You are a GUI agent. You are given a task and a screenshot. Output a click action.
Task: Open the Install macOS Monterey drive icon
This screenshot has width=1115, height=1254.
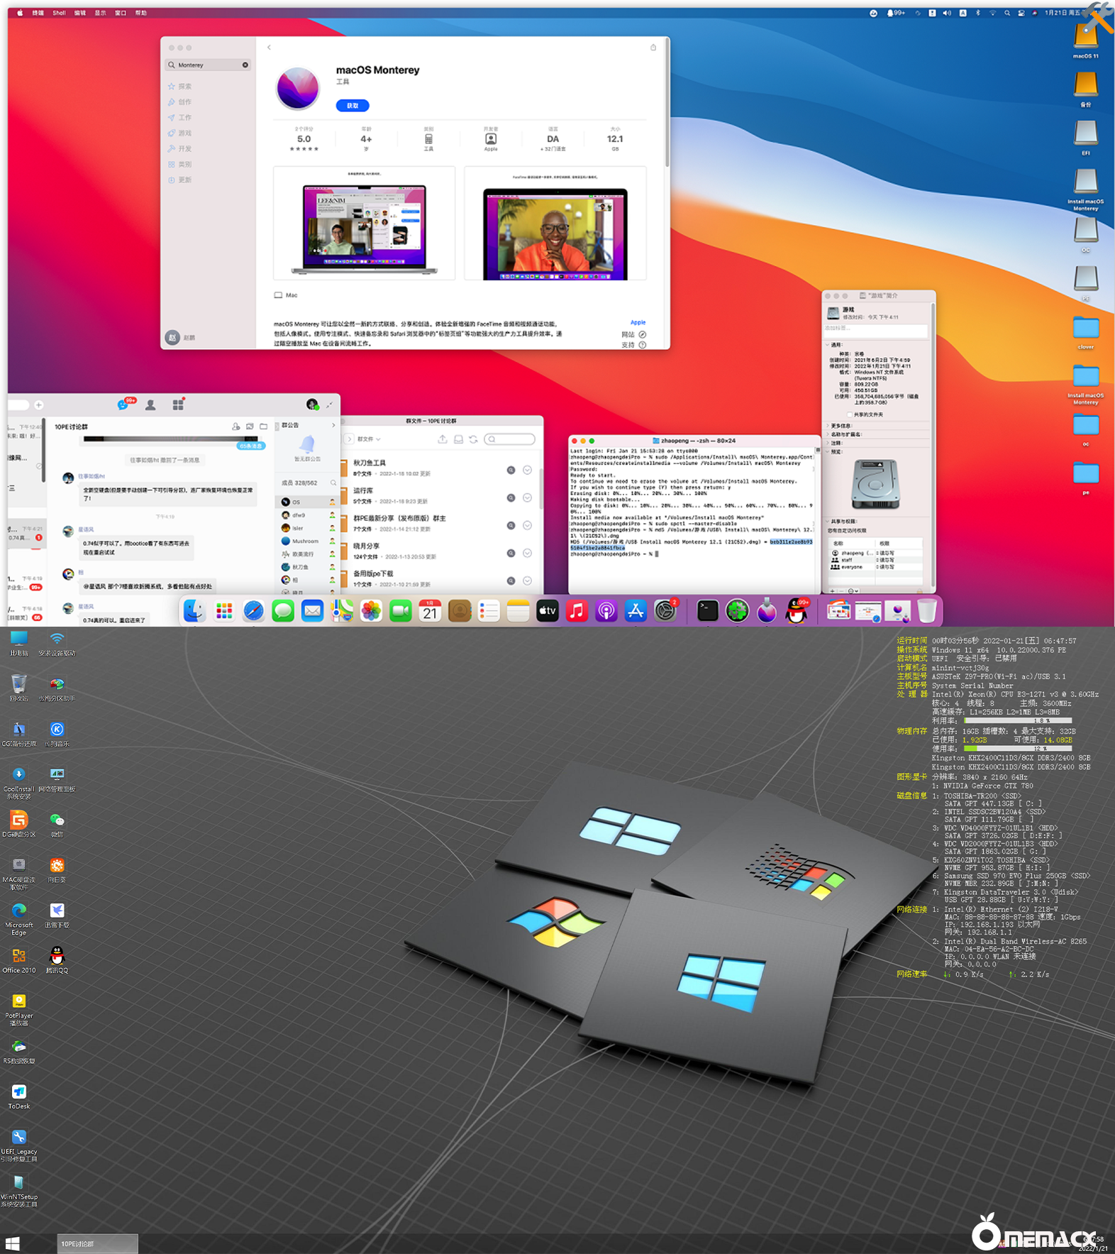[1085, 182]
